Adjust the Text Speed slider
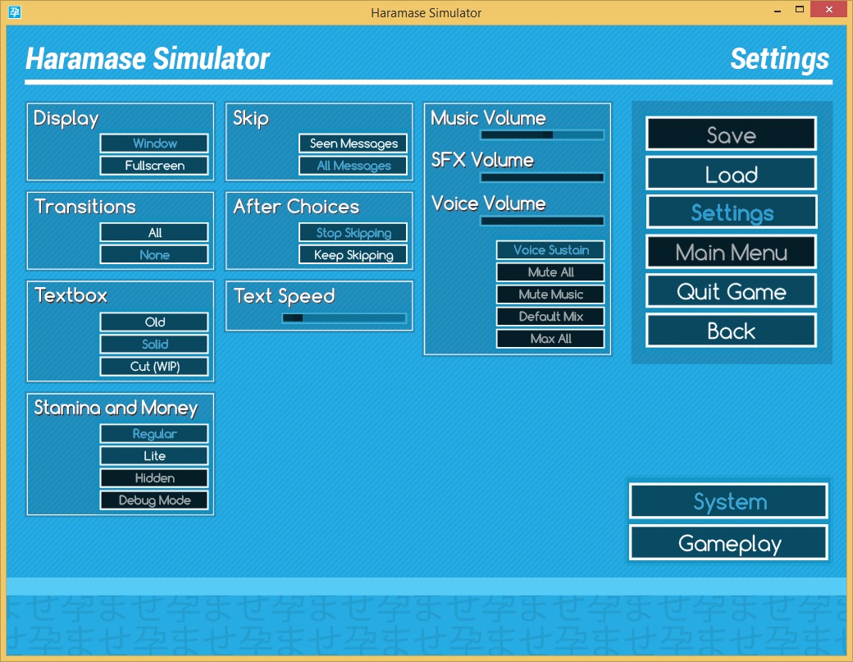This screenshot has height=662, width=853. pyautogui.click(x=344, y=318)
